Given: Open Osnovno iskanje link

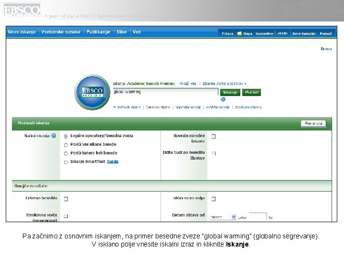Looking at the screenshot, I should point(158,107).
